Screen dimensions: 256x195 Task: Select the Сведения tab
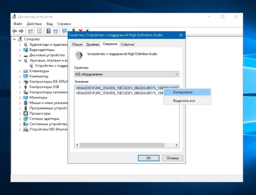pyautogui.click(x=110, y=44)
